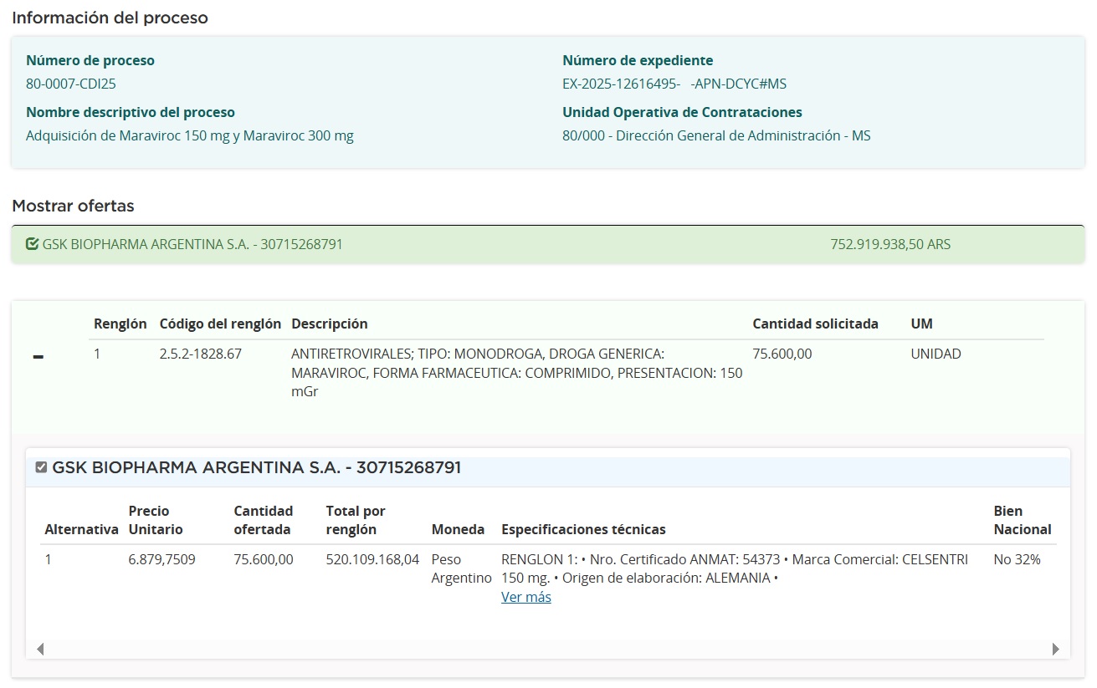The width and height of the screenshot is (1097, 688).
Task: Click the Bien Nacional column header
Action: (x=1022, y=520)
